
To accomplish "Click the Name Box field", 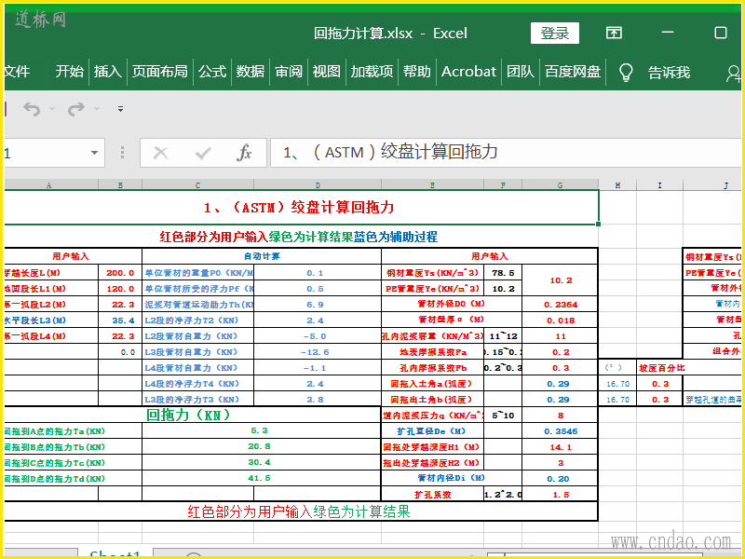I will click(x=45, y=153).
